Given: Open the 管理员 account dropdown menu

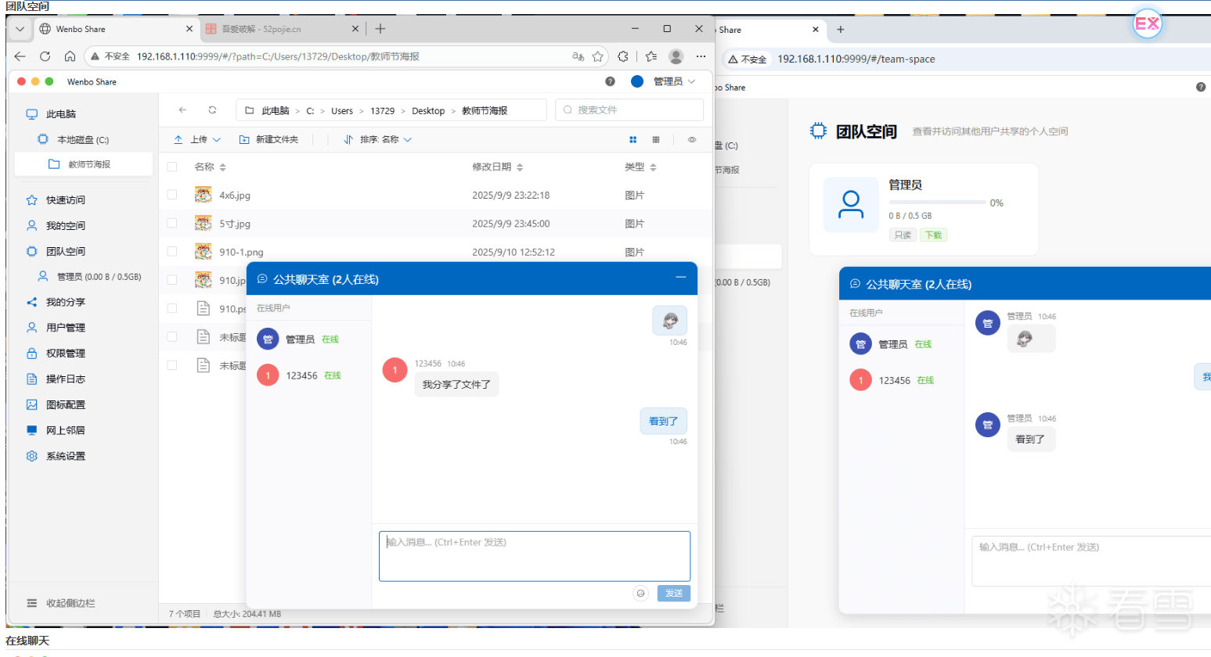Looking at the screenshot, I should (673, 81).
